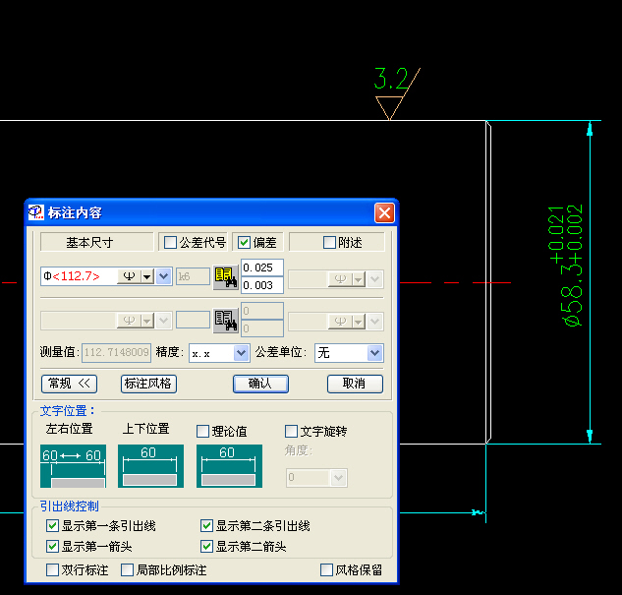This screenshot has height=595, width=622.
Task: Cancel with the 取消 button
Action: coord(355,384)
